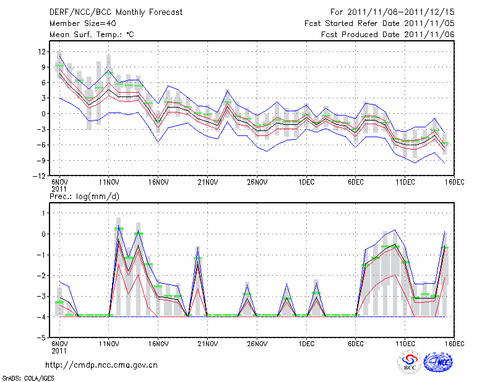Screen dimensions: 495x382
Task: Click 11NOV tick on temperature chart axis
Action: point(109,182)
